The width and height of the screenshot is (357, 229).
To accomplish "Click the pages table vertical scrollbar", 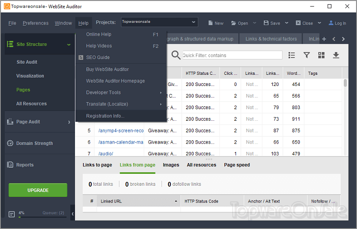I will (x=345, y=83).
